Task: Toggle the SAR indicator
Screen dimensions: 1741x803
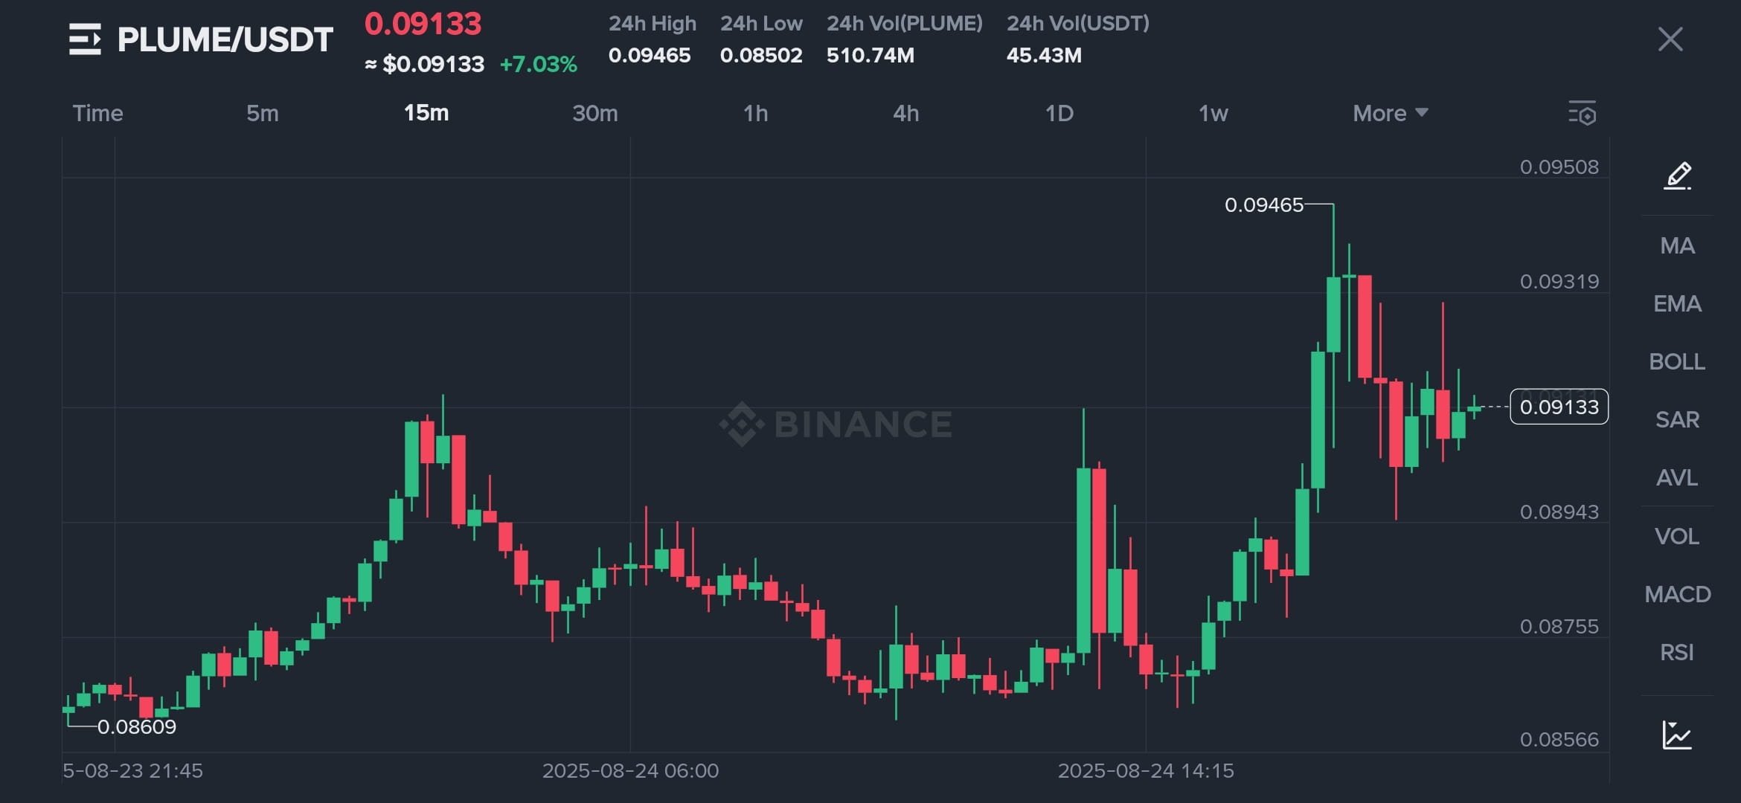Action: tap(1677, 419)
